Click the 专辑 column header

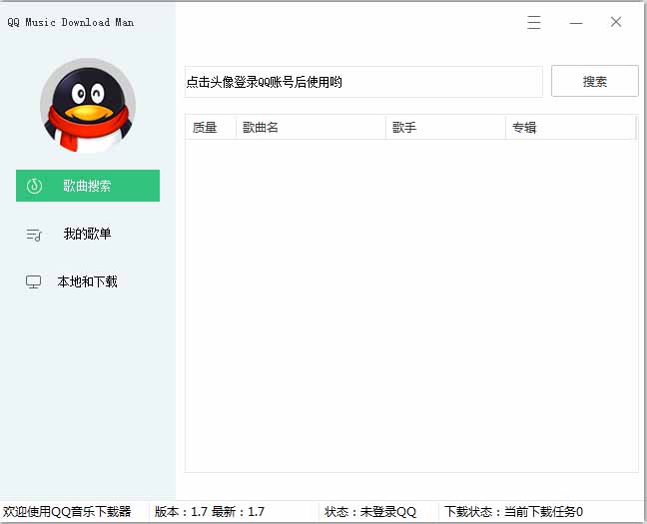pos(570,128)
